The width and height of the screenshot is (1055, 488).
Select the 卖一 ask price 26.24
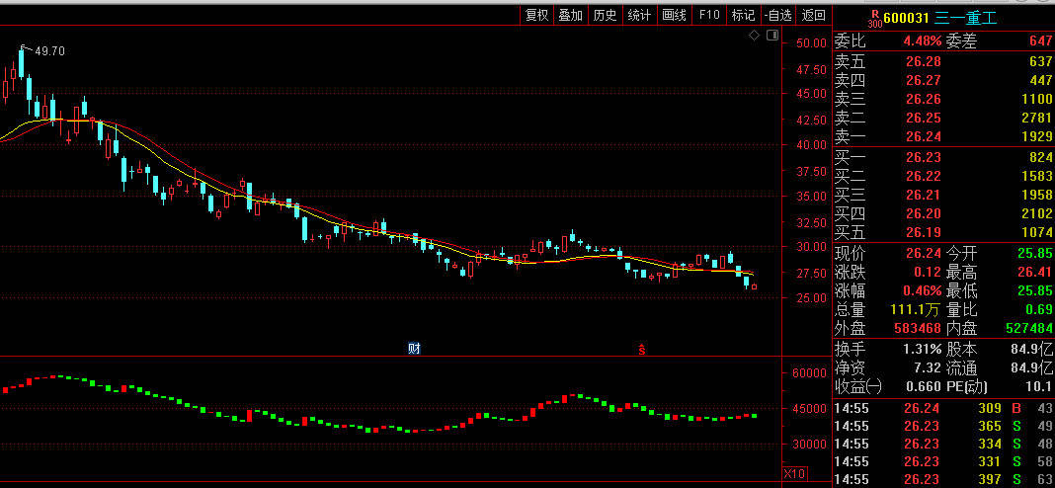(923, 137)
